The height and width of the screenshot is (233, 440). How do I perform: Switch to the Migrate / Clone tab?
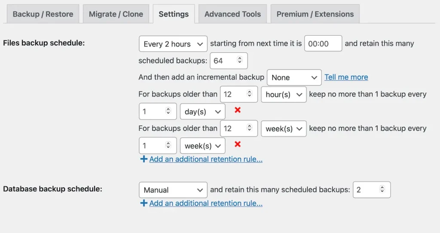point(116,14)
